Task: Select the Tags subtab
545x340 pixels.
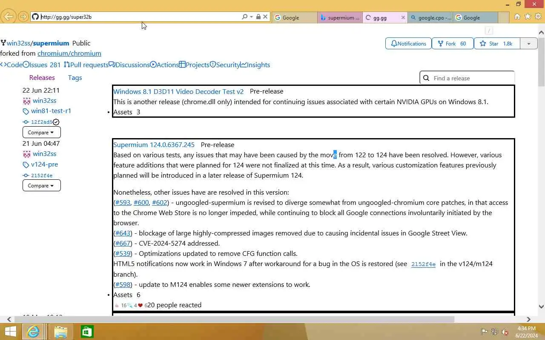Action: click(75, 77)
